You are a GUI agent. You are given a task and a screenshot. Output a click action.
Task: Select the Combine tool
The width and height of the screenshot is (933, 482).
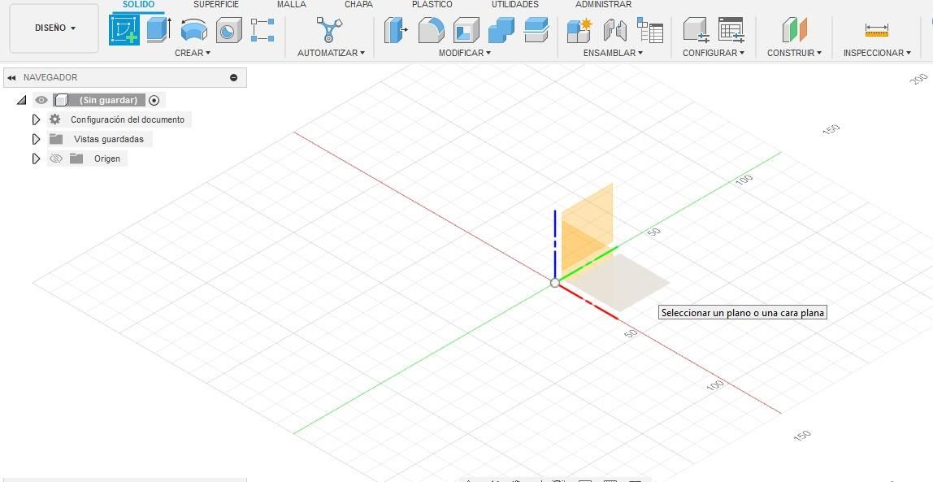pos(501,30)
